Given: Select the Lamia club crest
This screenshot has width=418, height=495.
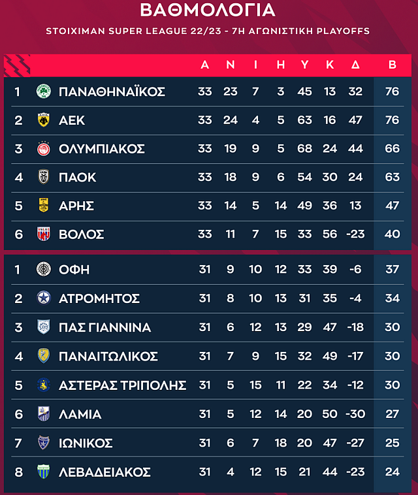Looking at the screenshot, I should coord(44,414).
